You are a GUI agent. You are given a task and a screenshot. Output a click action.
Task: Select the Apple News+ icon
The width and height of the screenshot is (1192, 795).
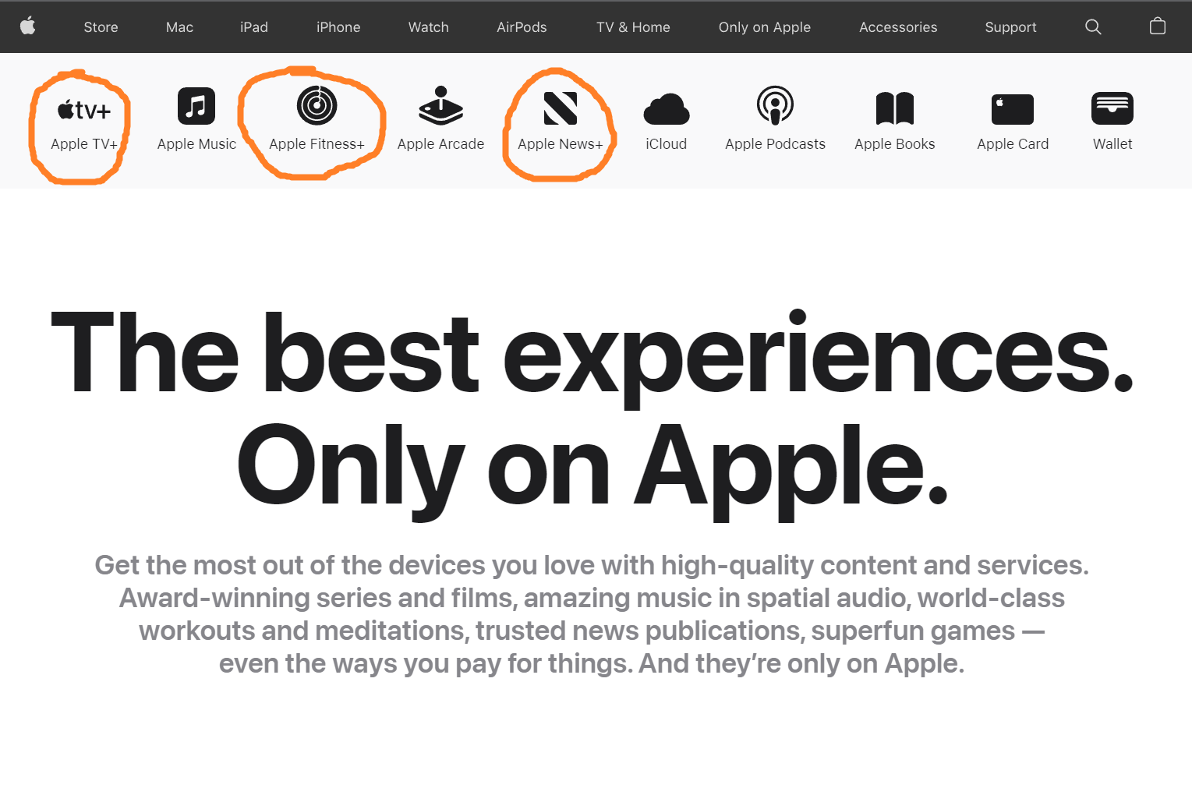click(561, 108)
